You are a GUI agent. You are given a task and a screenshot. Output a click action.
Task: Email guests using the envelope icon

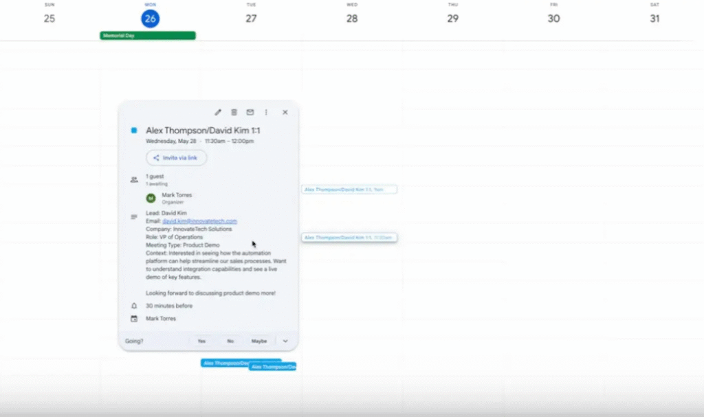pos(250,112)
